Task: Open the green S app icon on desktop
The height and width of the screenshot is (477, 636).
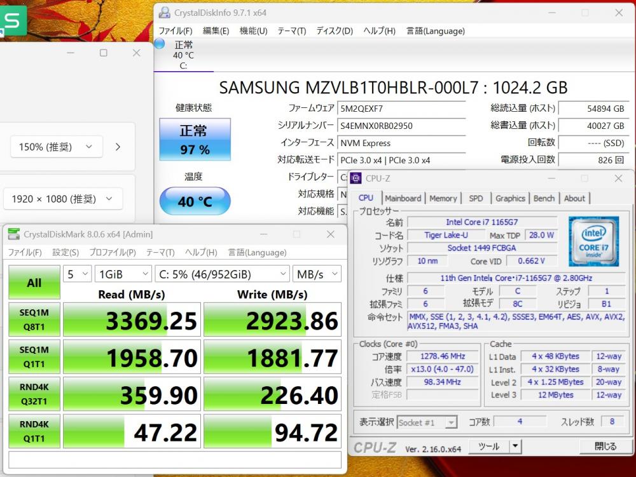Action: (x=12, y=21)
